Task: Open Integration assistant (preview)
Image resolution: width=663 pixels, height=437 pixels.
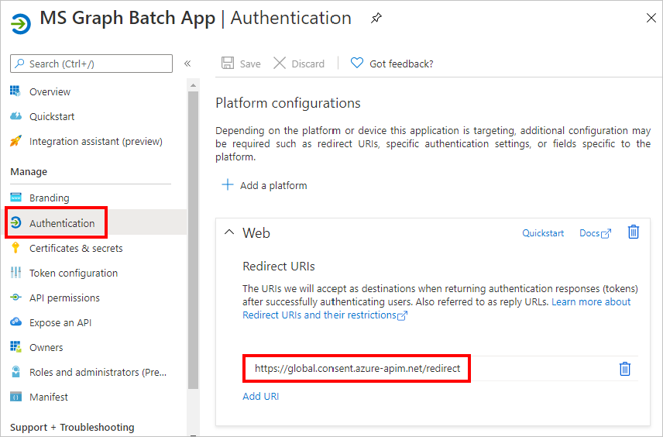Action: coord(96,141)
